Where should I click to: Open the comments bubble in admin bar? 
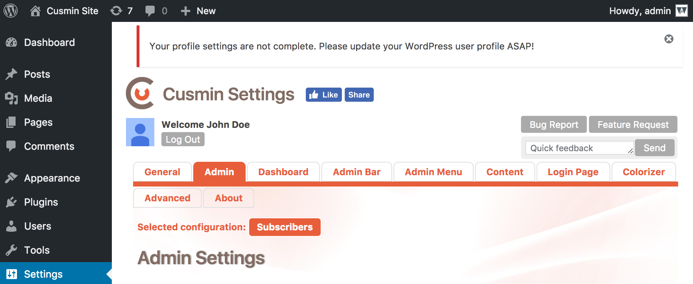[x=150, y=11]
